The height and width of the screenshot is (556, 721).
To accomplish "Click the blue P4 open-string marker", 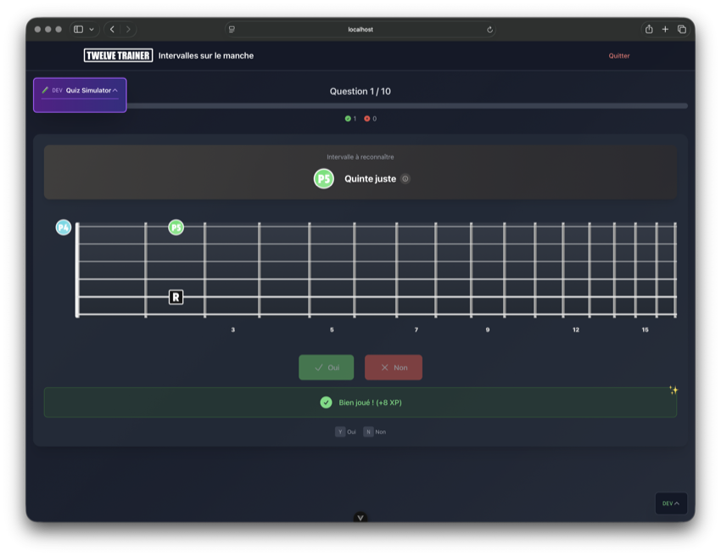I will point(64,227).
